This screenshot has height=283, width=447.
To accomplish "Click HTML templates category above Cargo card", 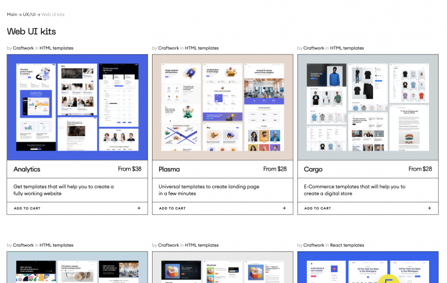I will point(347,48).
